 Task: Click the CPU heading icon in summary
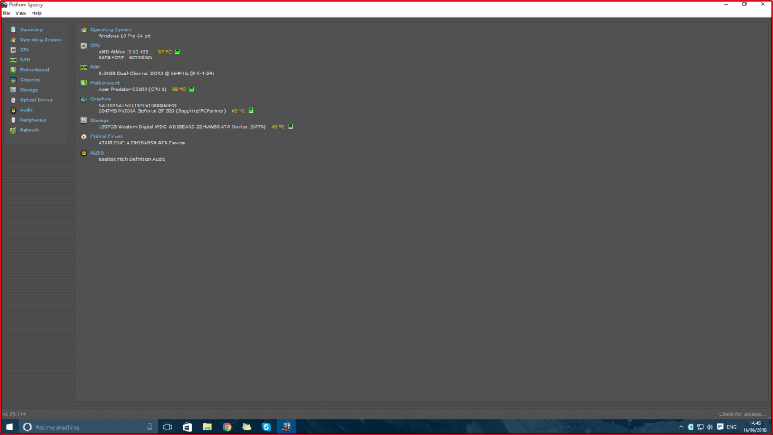83,46
